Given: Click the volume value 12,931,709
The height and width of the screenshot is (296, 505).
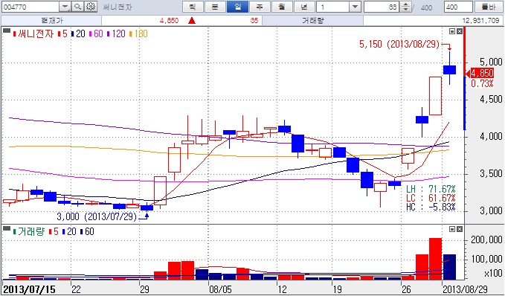Looking at the screenshot, I should [x=481, y=21].
